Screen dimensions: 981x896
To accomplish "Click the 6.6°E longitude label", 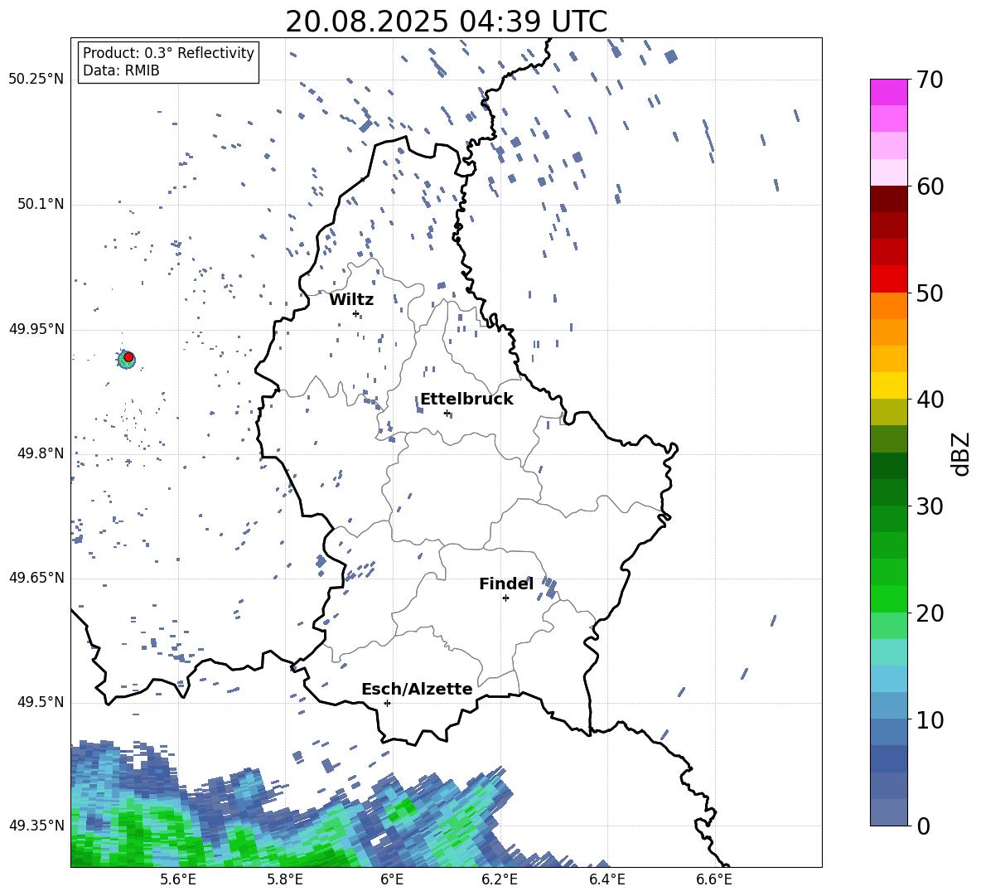I will [714, 879].
